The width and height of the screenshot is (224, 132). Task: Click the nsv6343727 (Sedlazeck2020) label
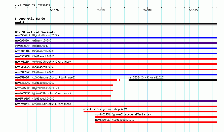click(35, 67)
